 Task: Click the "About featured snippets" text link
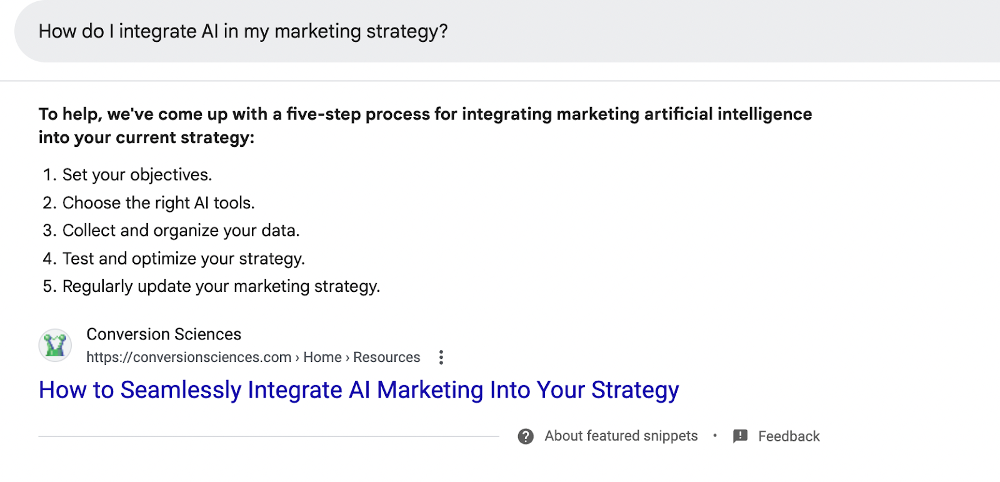pyautogui.click(x=621, y=436)
